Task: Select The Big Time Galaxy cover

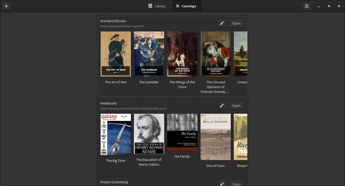Action: pos(116,134)
